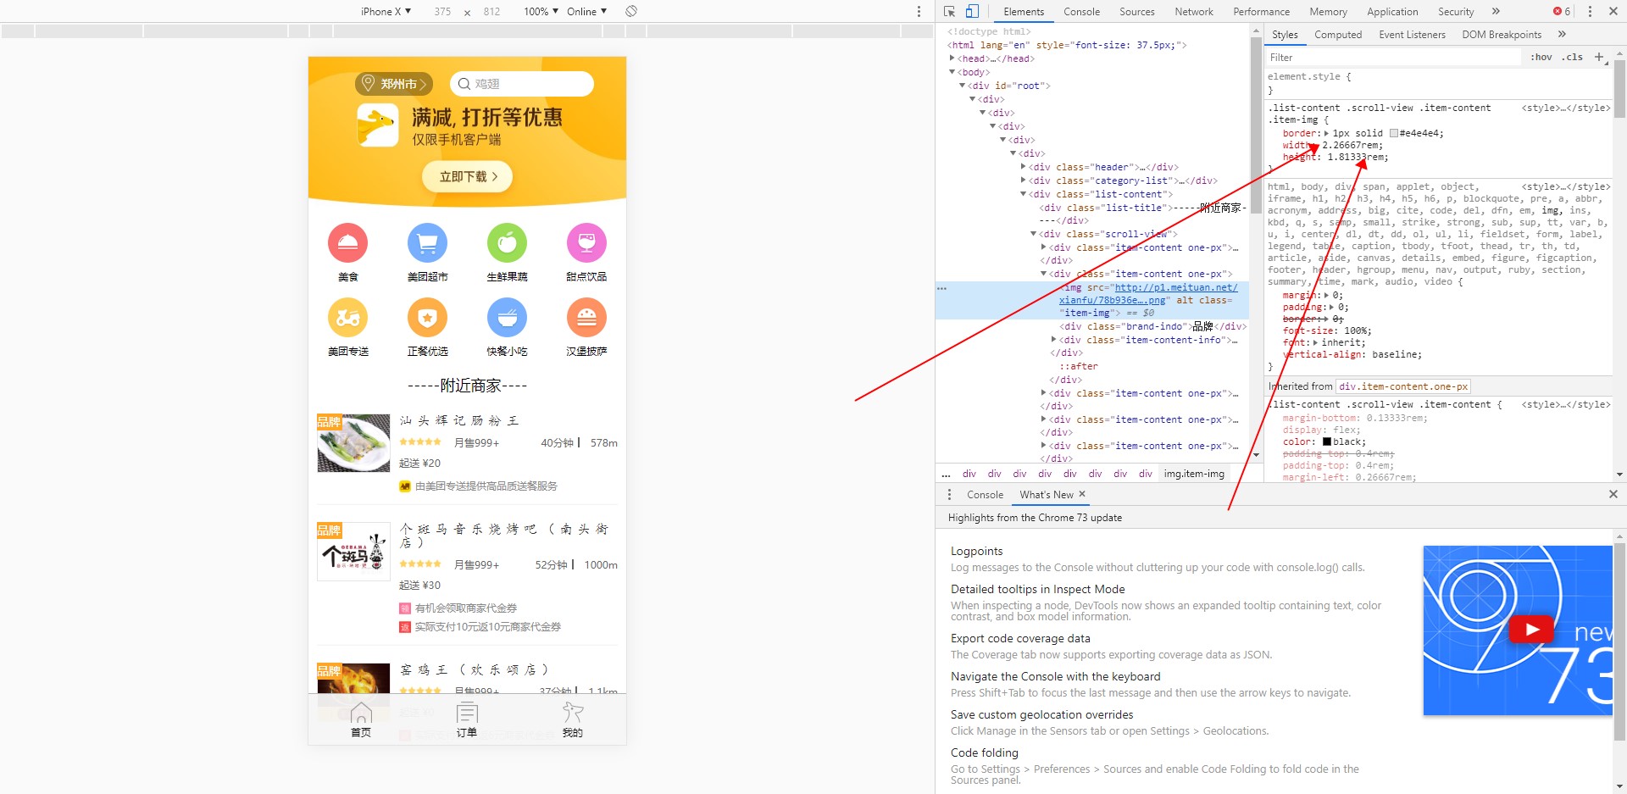Open the Computed styles tab

point(1338,35)
